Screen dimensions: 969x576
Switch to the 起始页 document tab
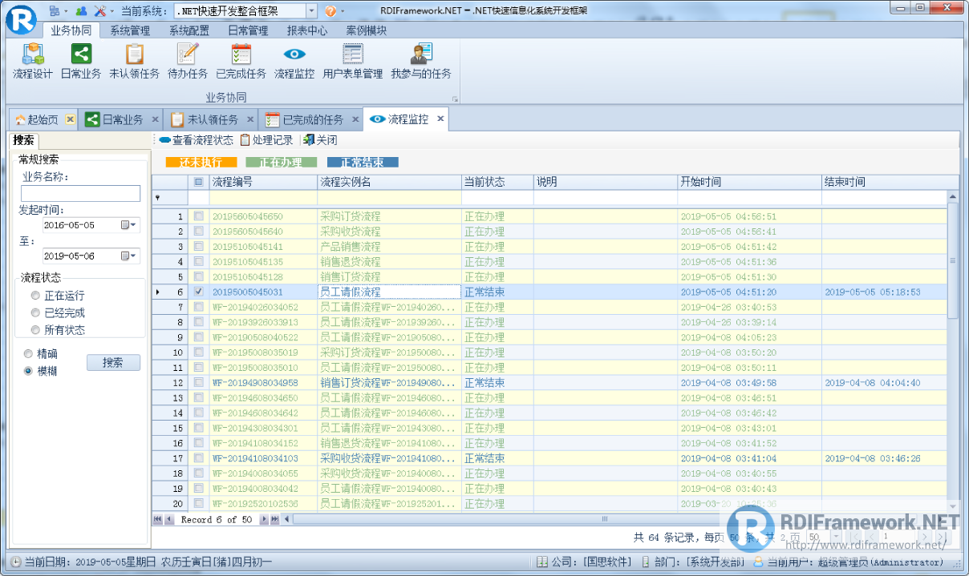[43, 119]
